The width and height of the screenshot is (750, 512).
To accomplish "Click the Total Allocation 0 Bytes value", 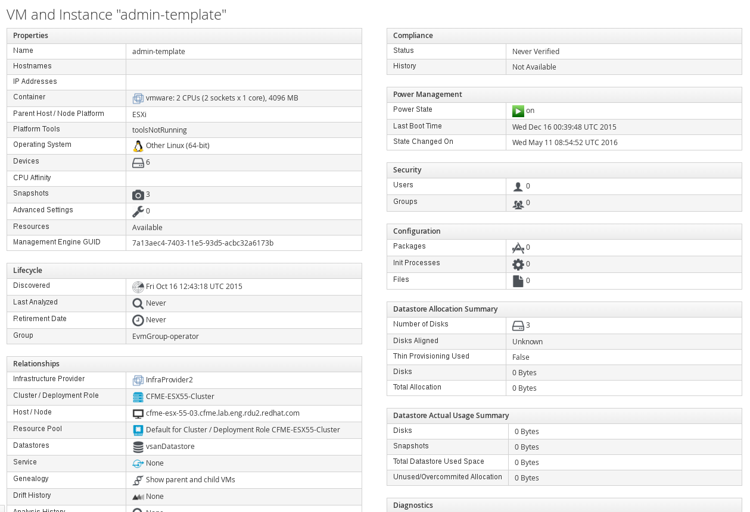I will tap(524, 388).
